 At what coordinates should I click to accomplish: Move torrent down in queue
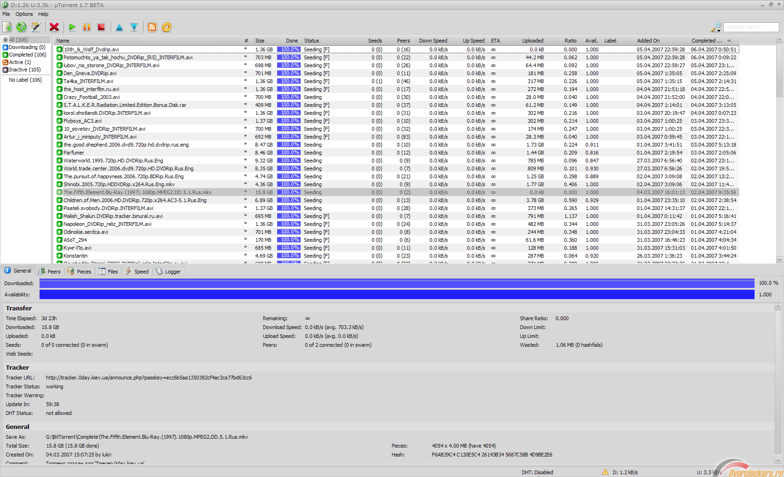tap(134, 27)
